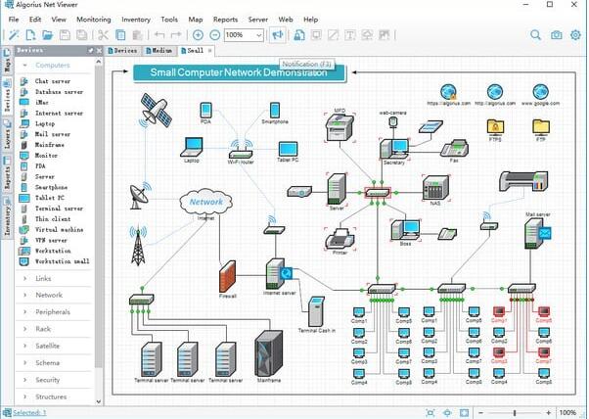Click the zoom slider minus button

[480, 412]
